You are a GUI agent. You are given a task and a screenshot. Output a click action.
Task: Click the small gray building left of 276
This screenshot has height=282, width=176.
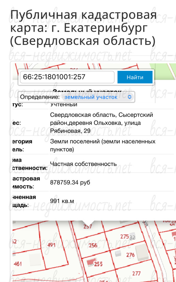[118, 253]
